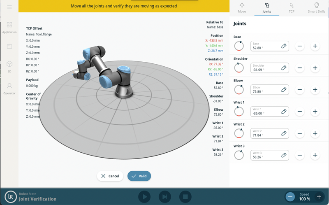Click the pencil edit icon for Base
Image resolution: width=329 pixels, height=205 pixels.
tap(284, 46)
